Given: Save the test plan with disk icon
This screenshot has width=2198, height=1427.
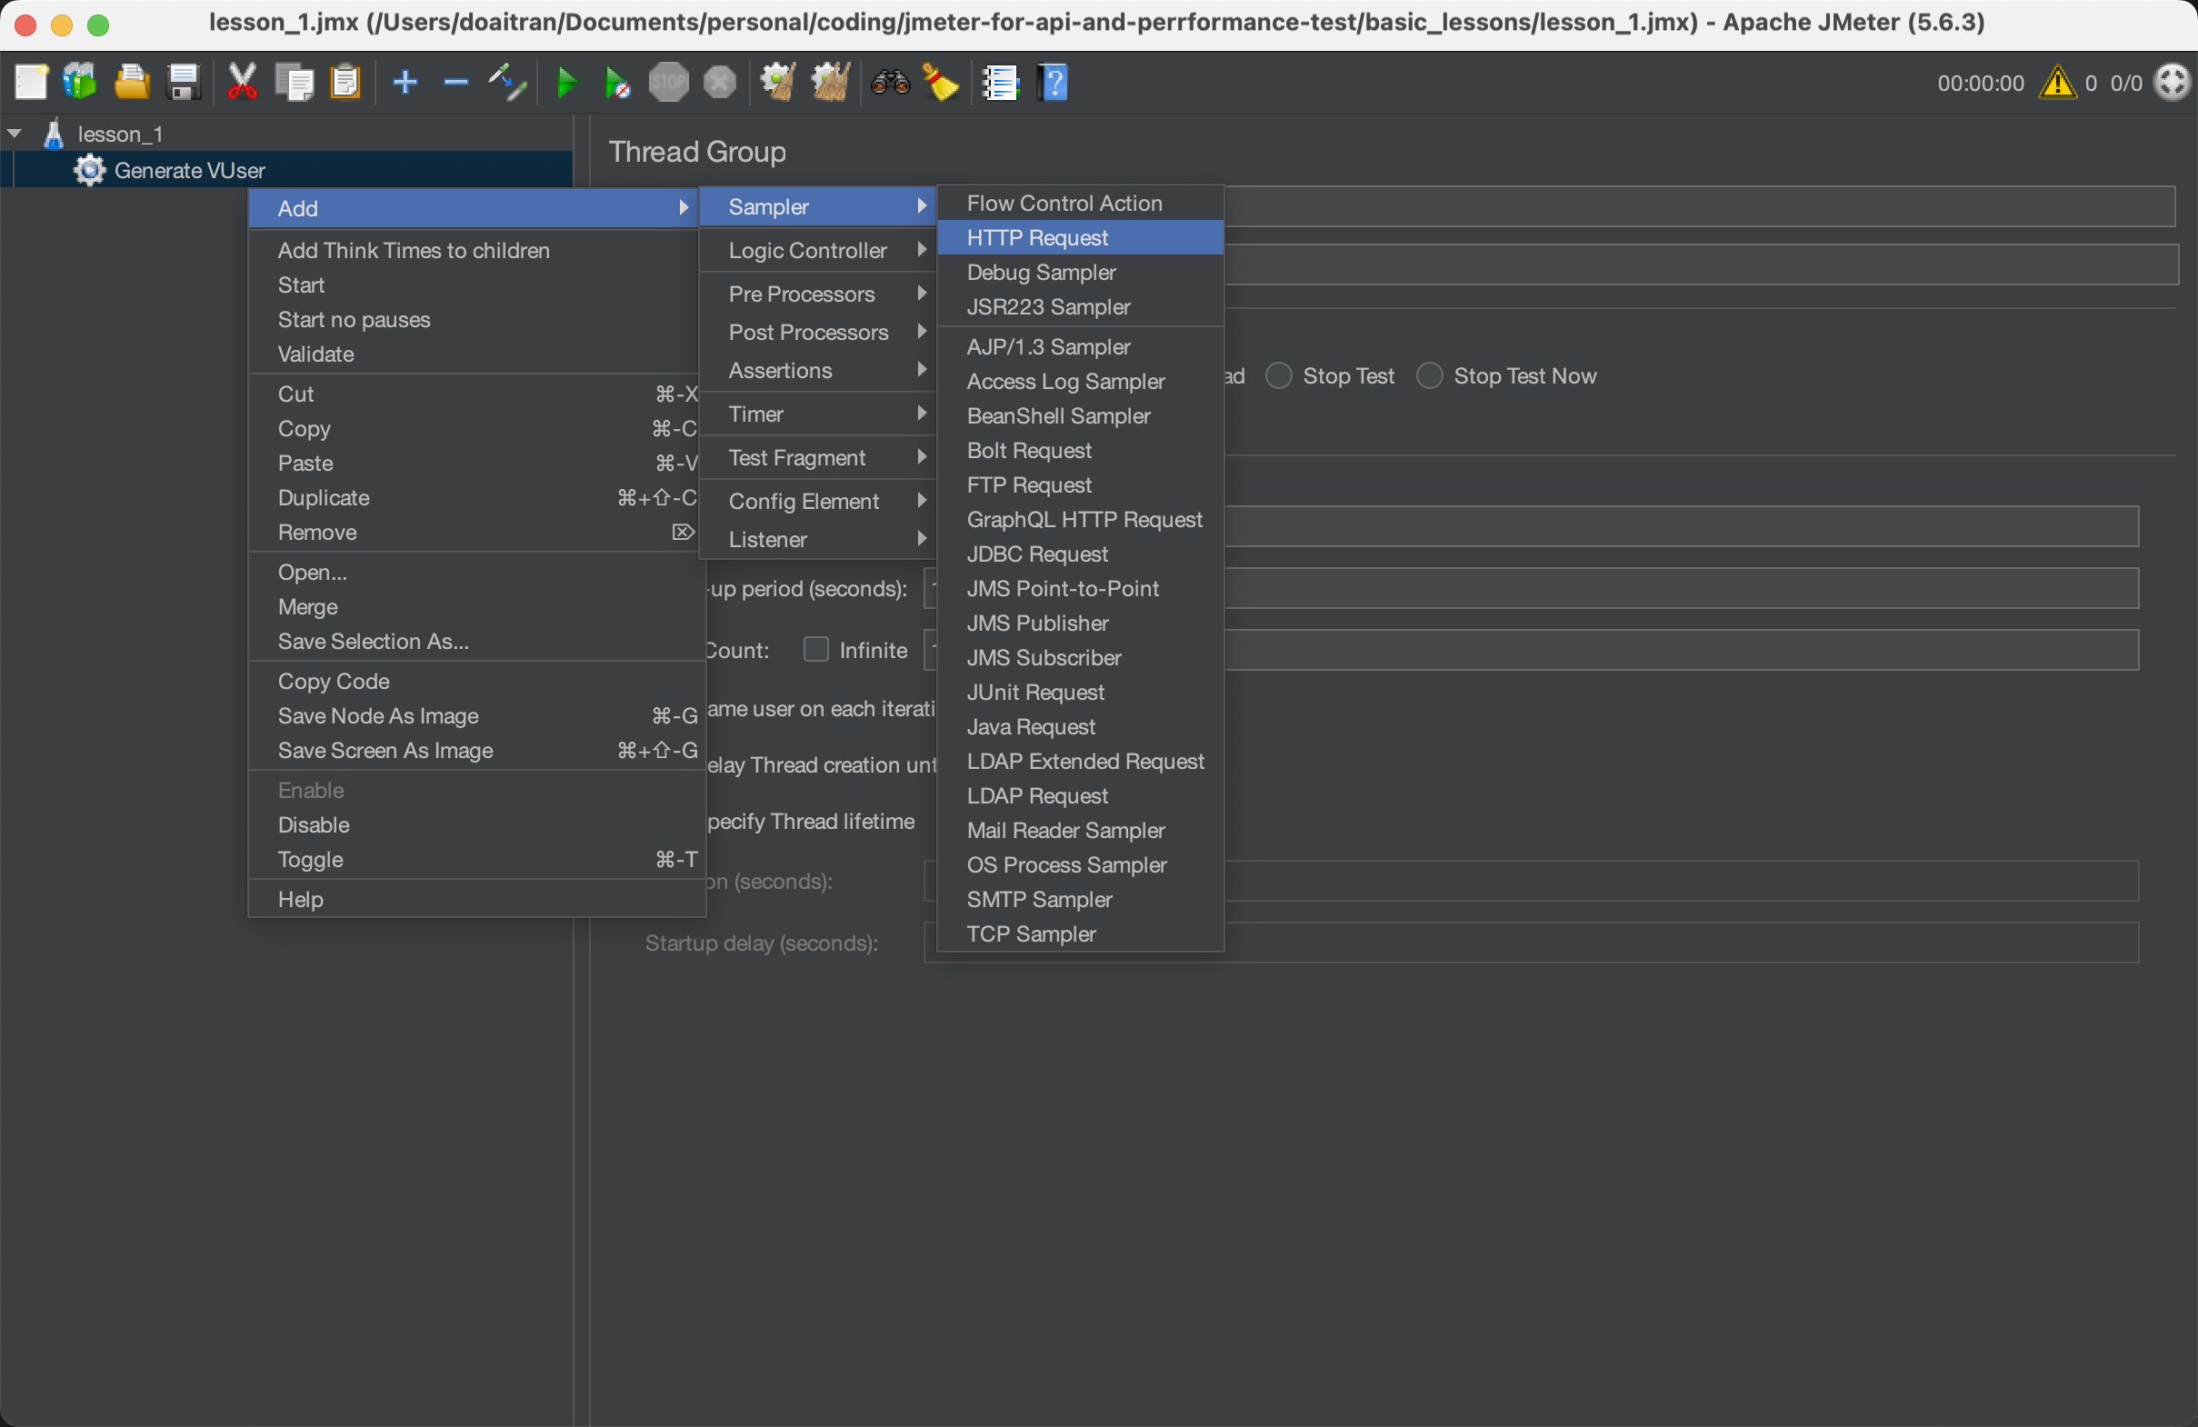Looking at the screenshot, I should click(x=184, y=82).
